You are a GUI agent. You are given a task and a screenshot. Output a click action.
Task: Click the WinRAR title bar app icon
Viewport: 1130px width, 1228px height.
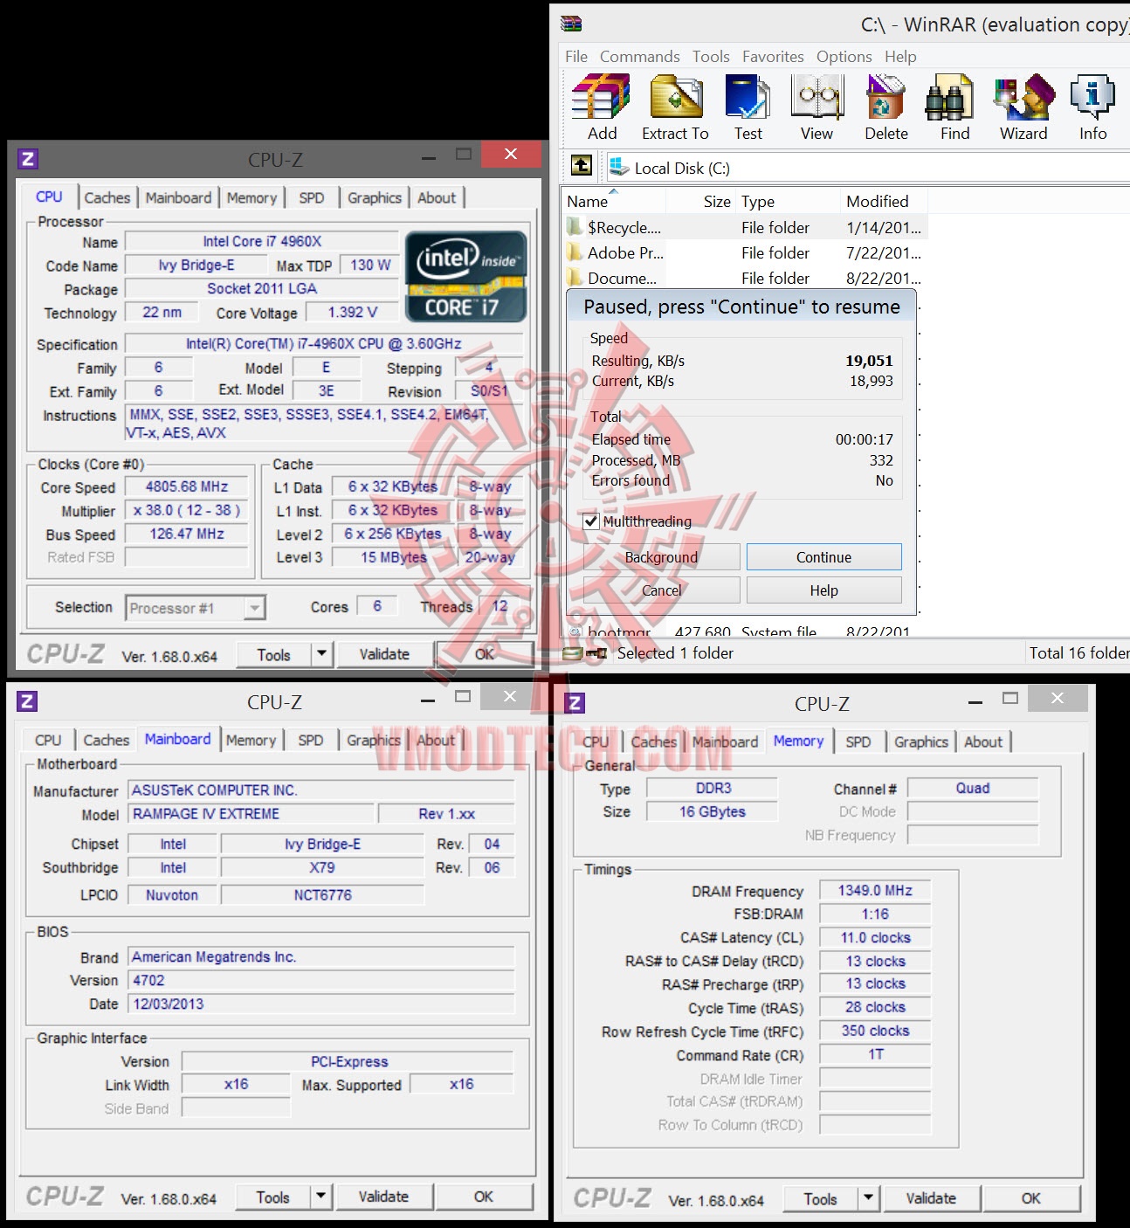tap(571, 24)
